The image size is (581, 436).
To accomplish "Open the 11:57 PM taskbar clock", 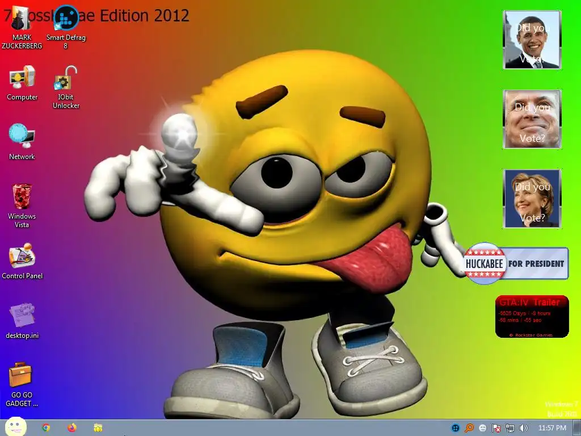I will (x=552, y=428).
